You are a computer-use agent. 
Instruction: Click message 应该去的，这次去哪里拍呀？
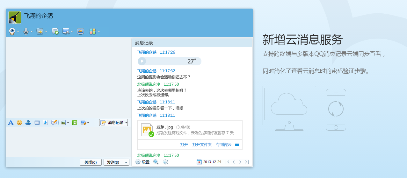(x=162, y=90)
